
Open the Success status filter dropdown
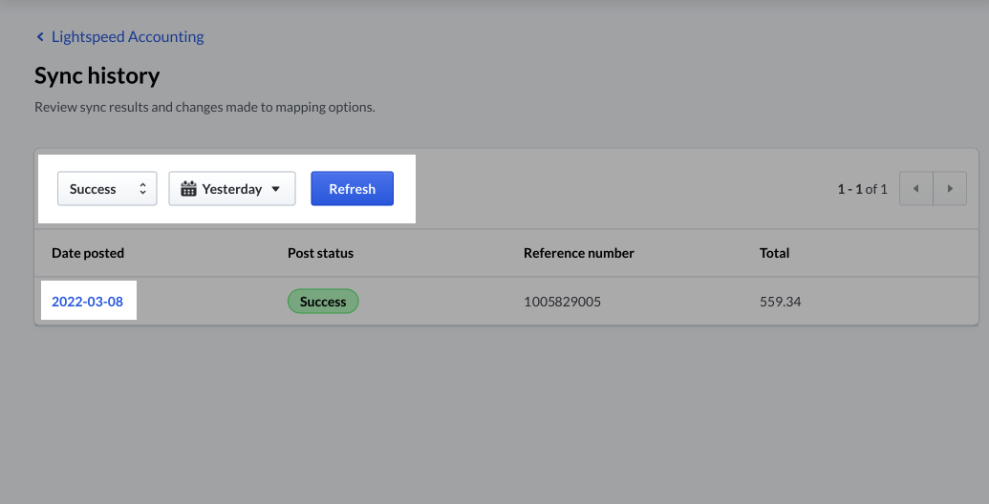(x=106, y=189)
